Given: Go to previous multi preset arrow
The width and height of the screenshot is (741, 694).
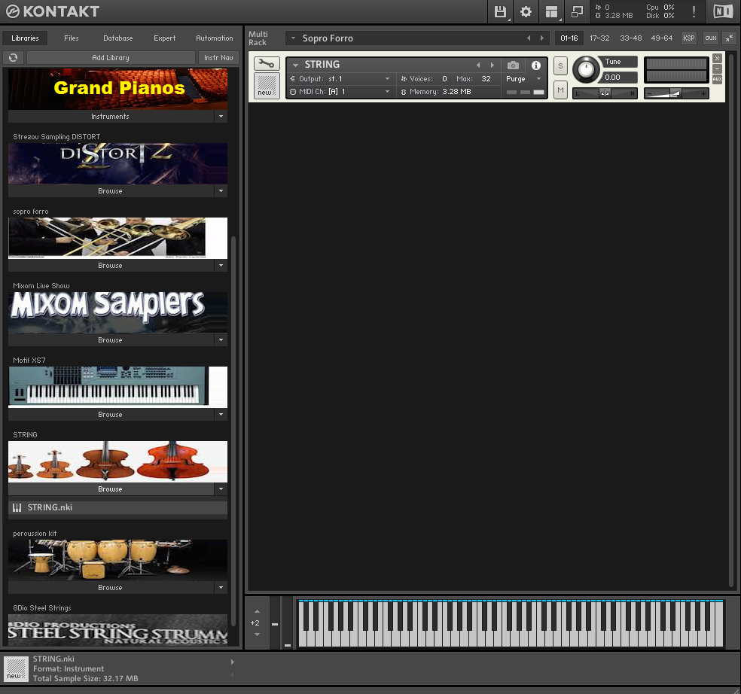Looking at the screenshot, I should [x=529, y=38].
